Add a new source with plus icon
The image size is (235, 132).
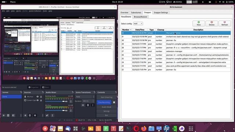pos(25,115)
